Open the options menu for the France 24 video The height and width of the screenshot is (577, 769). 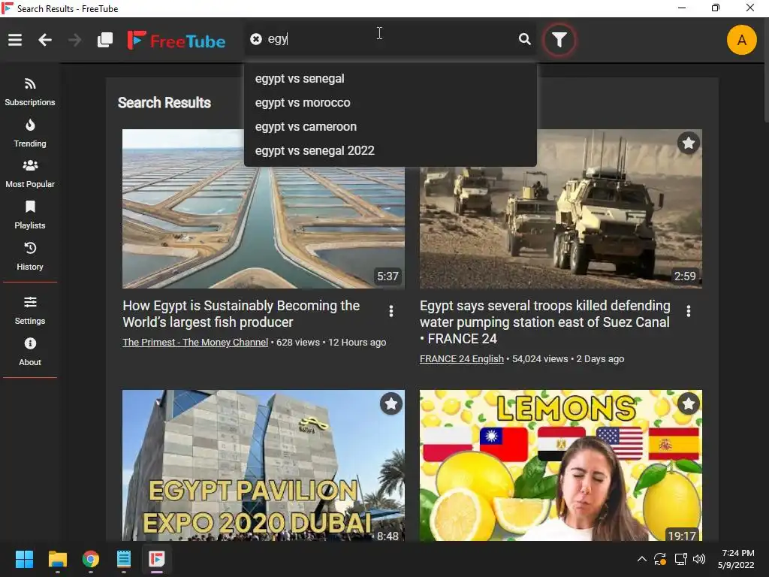pyautogui.click(x=689, y=311)
